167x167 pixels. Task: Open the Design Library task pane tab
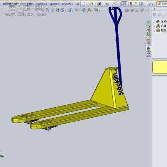[x=149, y=33]
